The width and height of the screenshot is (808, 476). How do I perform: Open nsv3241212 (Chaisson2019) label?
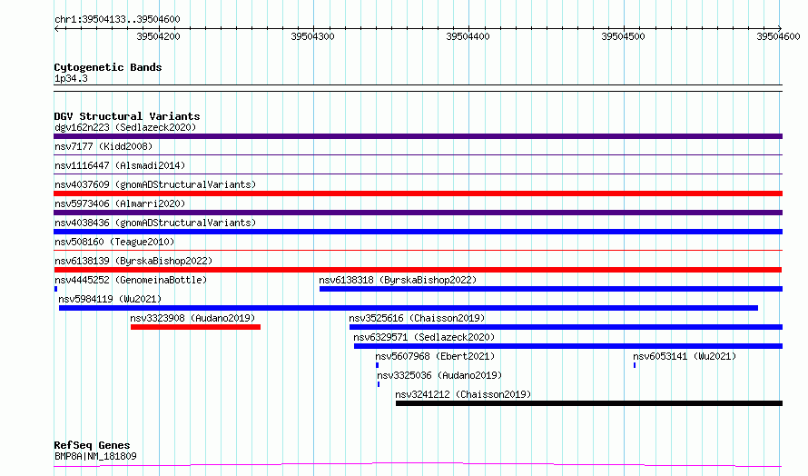coord(463,394)
